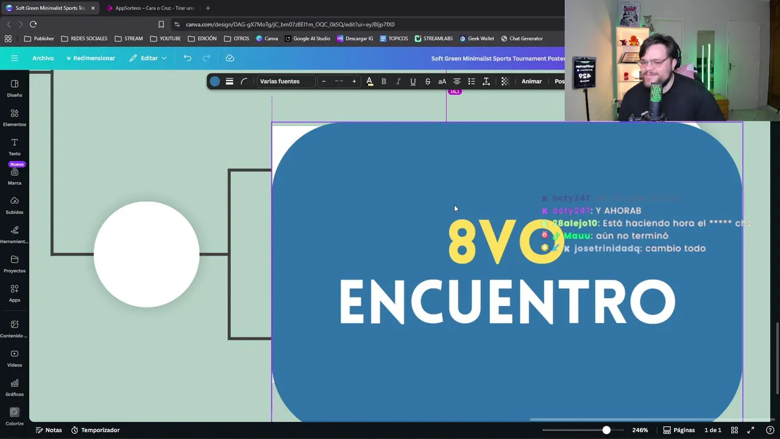Open the Archivo menu
Screen dimensions: 780x439
click(x=43, y=58)
